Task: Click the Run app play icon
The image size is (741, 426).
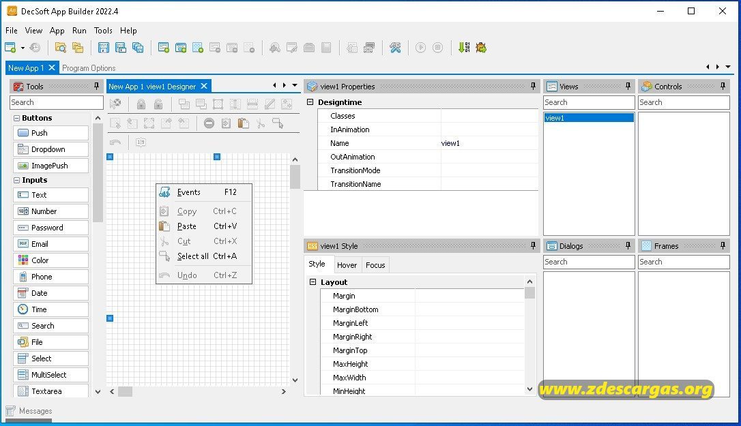Action: pos(420,47)
